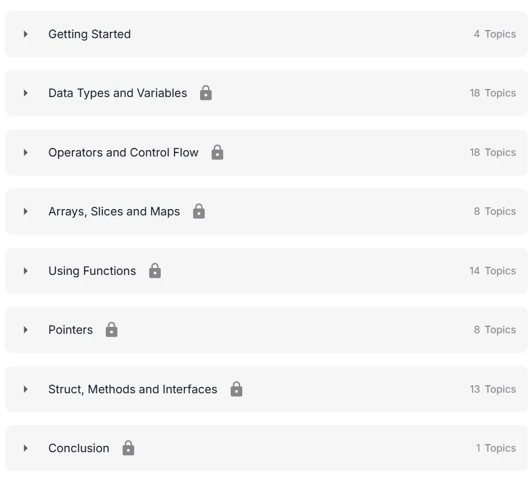Click the lock icon next to Struct, Methods and Interfaces
Viewport: 532px width, 477px height.
click(x=236, y=389)
